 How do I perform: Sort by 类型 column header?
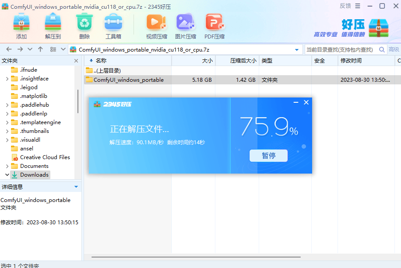pos(285,61)
